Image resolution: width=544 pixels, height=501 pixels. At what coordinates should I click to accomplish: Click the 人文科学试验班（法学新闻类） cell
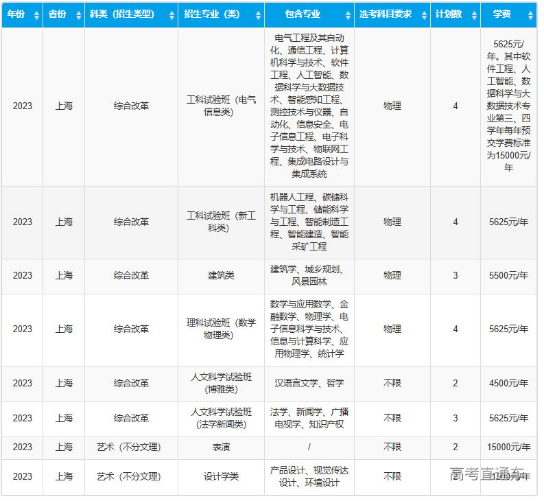pyautogui.click(x=221, y=418)
